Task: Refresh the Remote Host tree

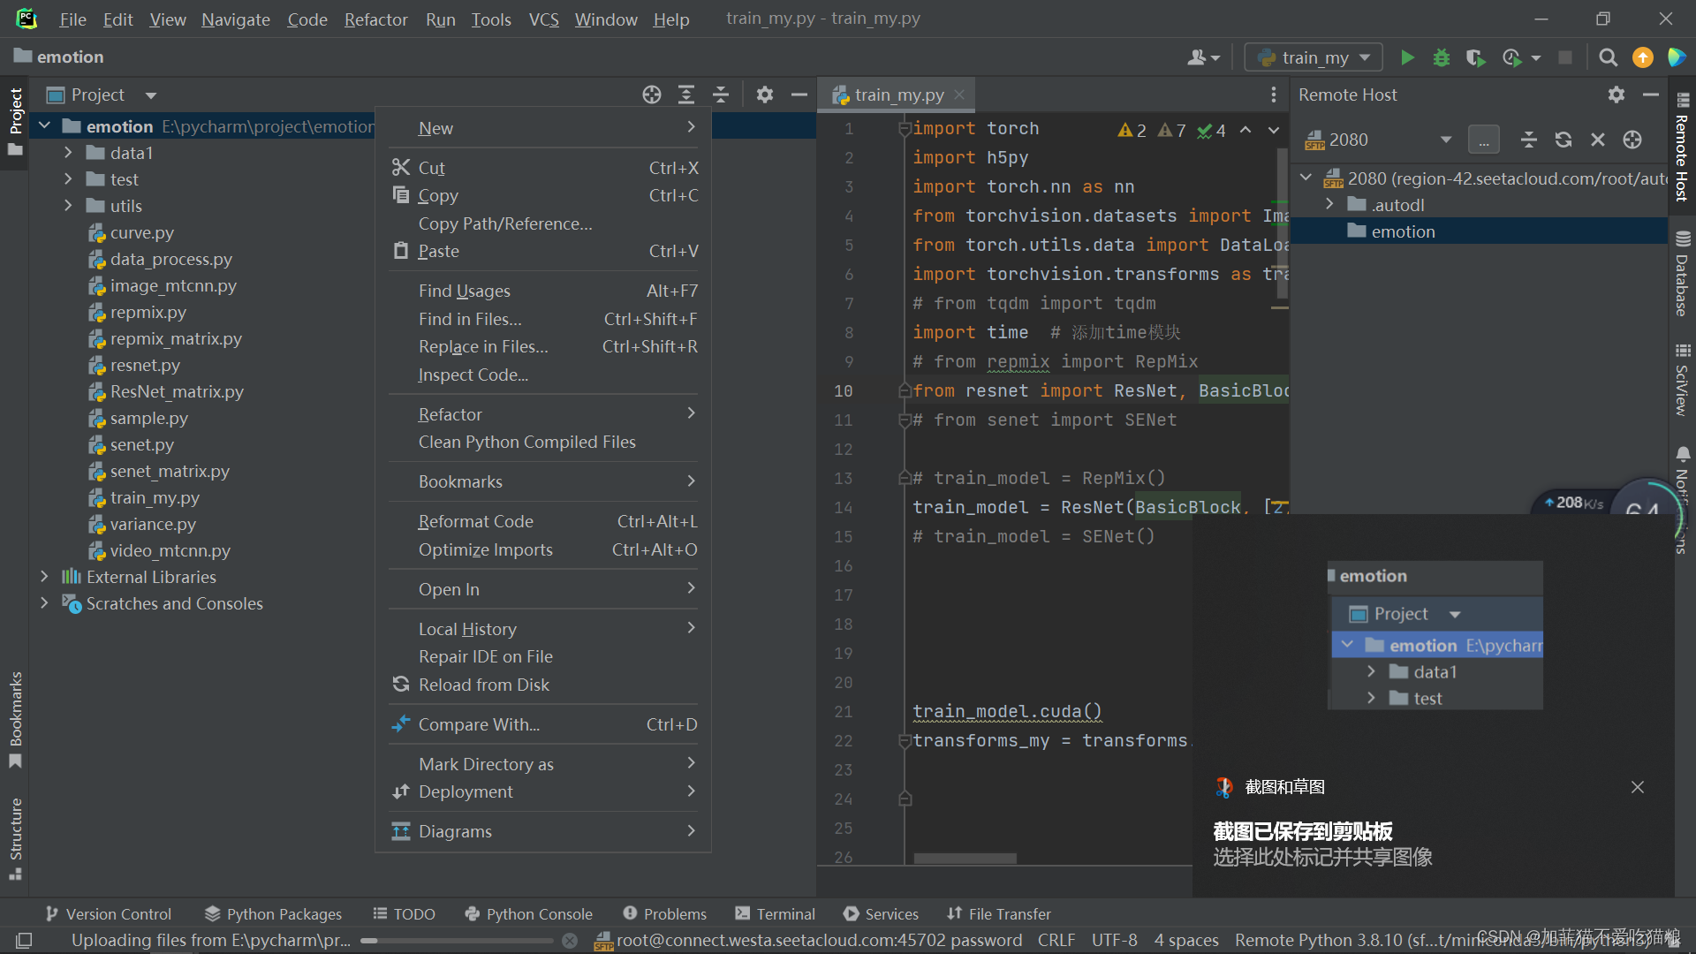Action: coord(1563,140)
